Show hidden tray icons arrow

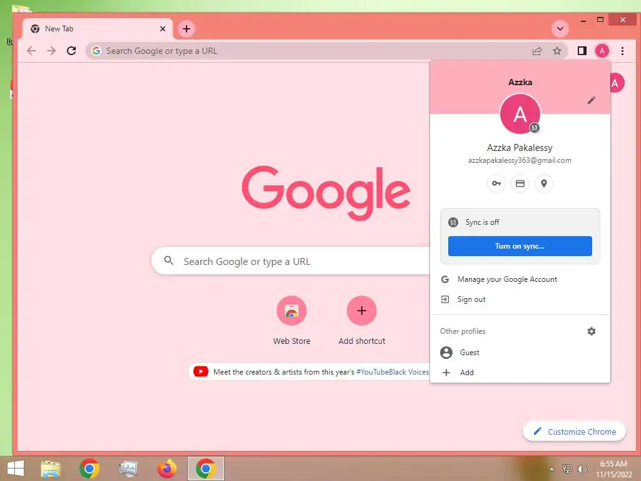(x=552, y=469)
